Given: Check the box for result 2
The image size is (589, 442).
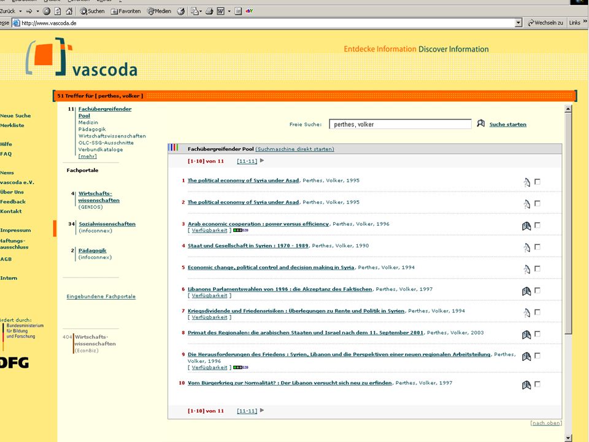Looking at the screenshot, I should (x=537, y=203).
